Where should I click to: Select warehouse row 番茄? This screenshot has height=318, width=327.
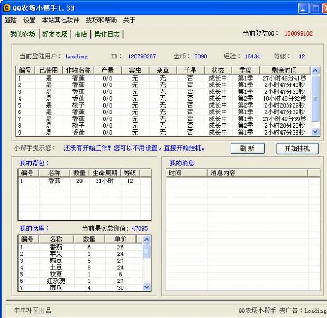80,247
